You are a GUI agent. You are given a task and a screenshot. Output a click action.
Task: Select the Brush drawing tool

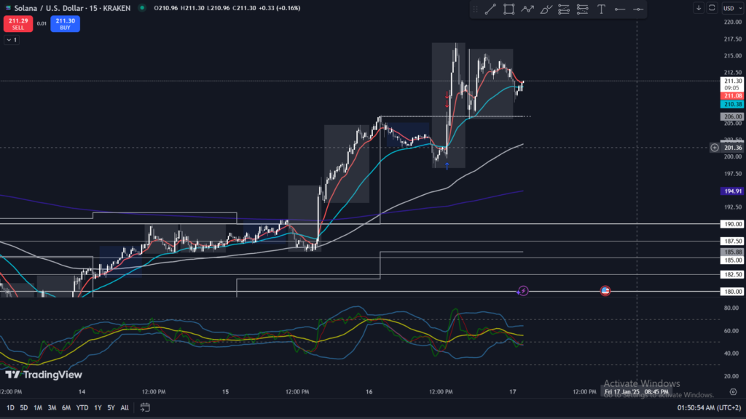(x=546, y=9)
